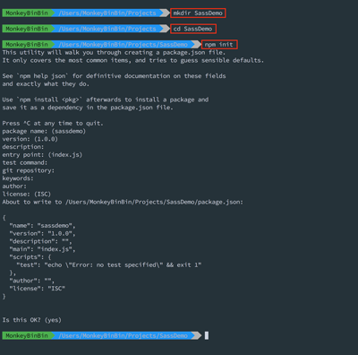
Task: Click the blue Projects path on first prompt
Action: (x=107, y=13)
